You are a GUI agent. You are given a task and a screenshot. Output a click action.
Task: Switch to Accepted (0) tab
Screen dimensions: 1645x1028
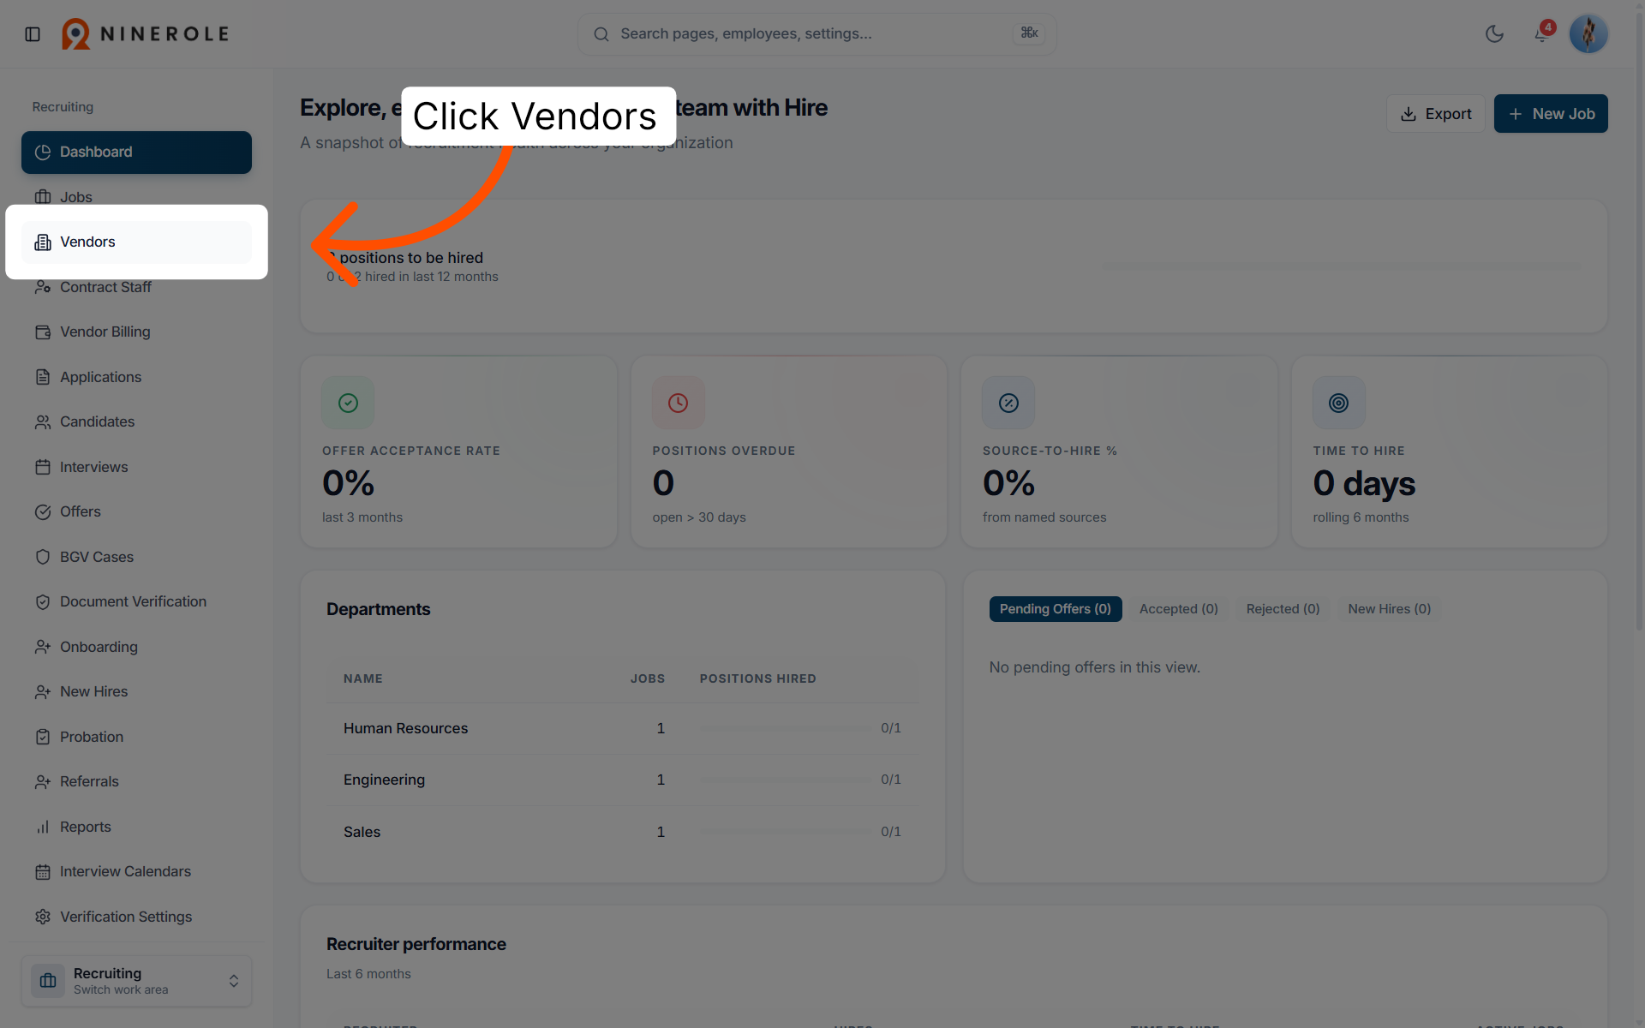1178,609
